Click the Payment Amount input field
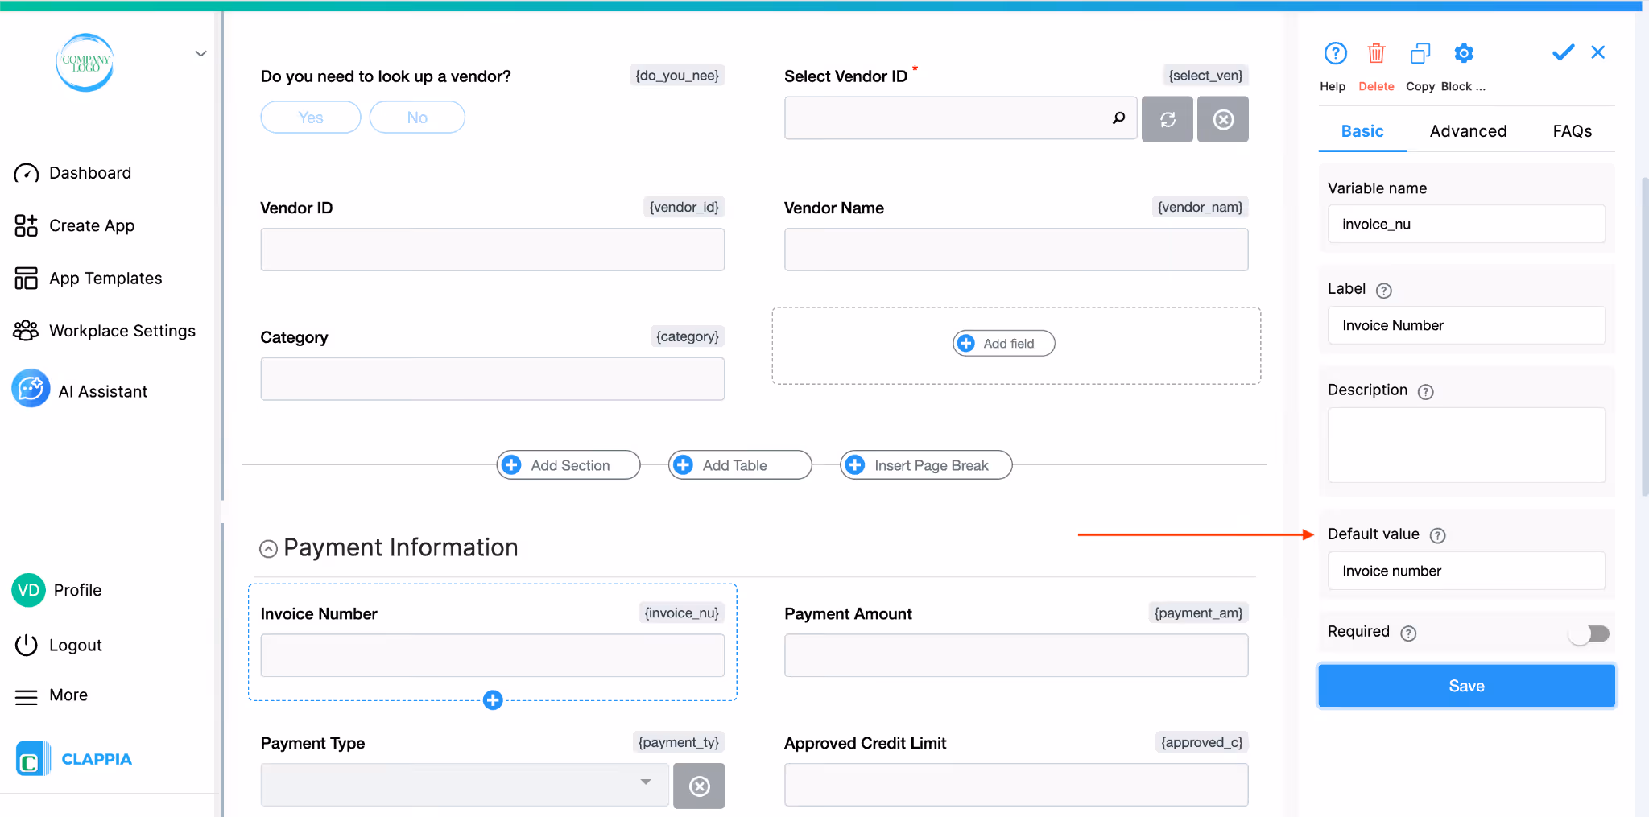 pos(1016,655)
